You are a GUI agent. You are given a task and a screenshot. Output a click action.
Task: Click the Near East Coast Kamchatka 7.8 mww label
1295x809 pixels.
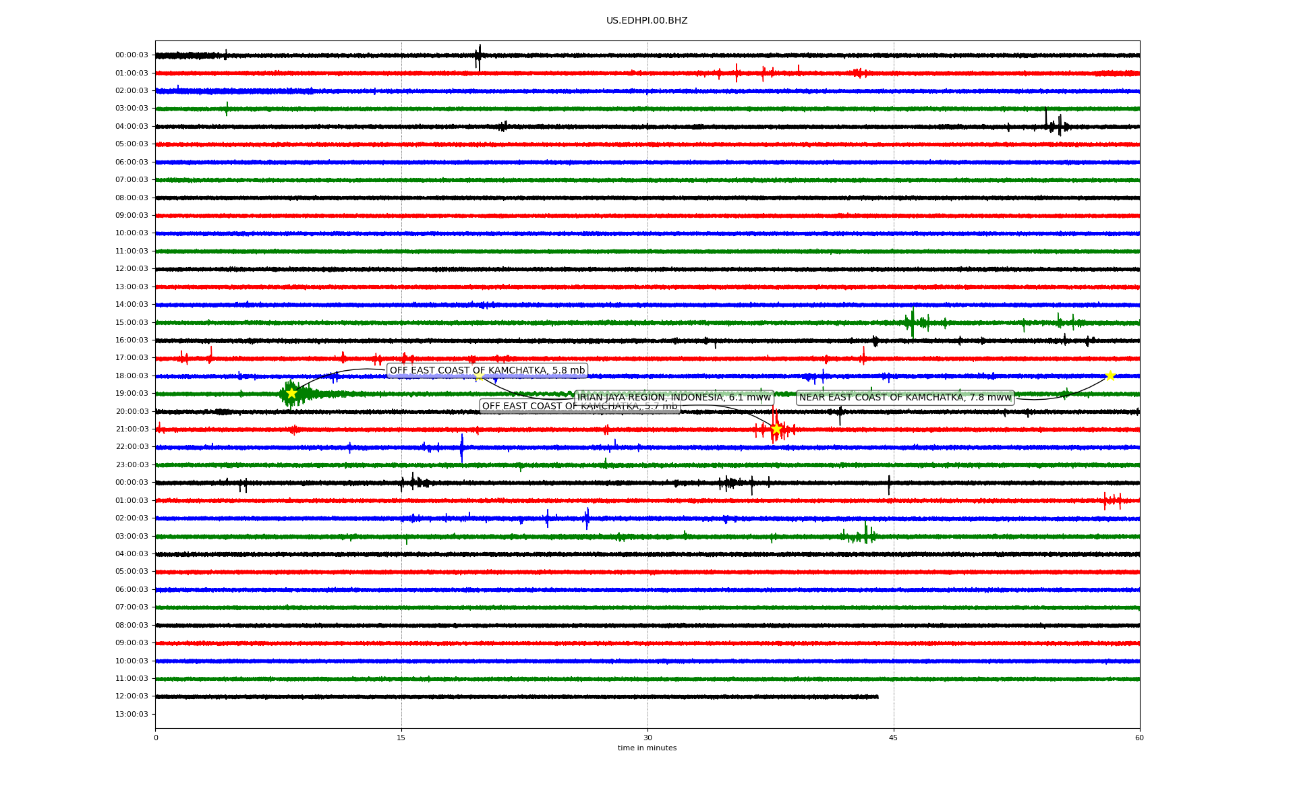pyautogui.click(x=905, y=397)
